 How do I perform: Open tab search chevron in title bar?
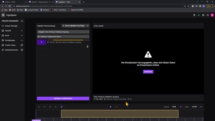tap(197, 2)
